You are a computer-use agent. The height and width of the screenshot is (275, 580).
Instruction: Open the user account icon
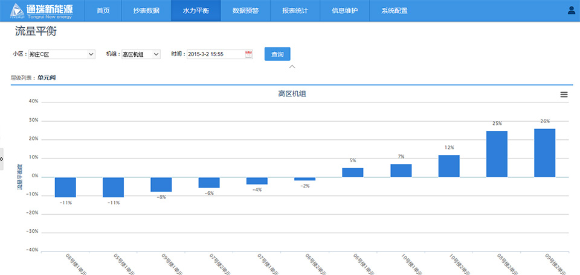pyautogui.click(x=572, y=10)
